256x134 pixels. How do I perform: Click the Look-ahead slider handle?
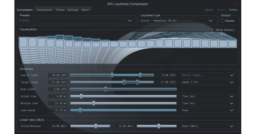(x=80, y=110)
